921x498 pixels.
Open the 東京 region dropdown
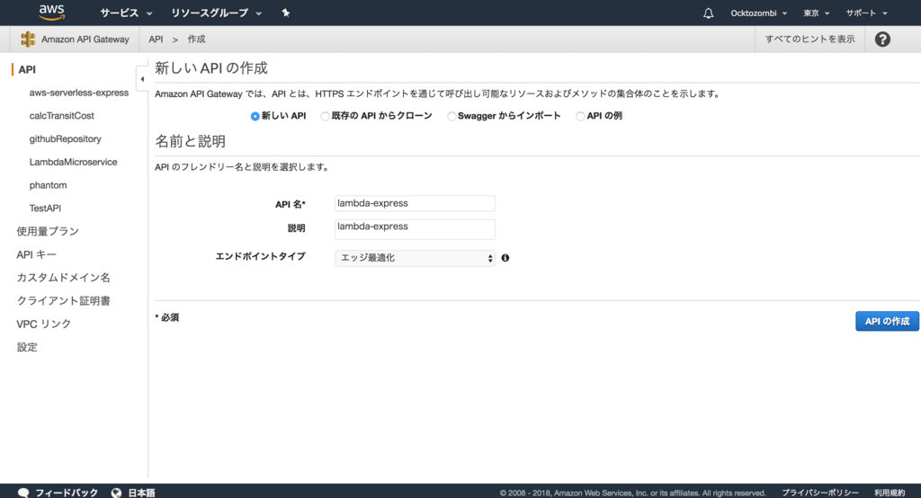pyautogui.click(x=816, y=13)
